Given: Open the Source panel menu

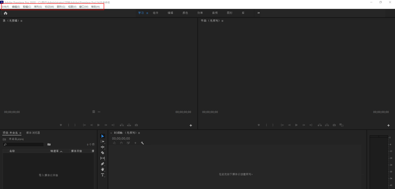Looking at the screenshot, I should click(x=21, y=20).
